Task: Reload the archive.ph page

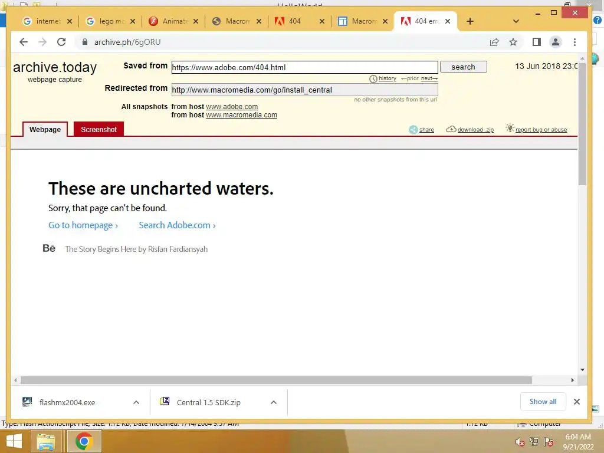Action: pos(61,42)
